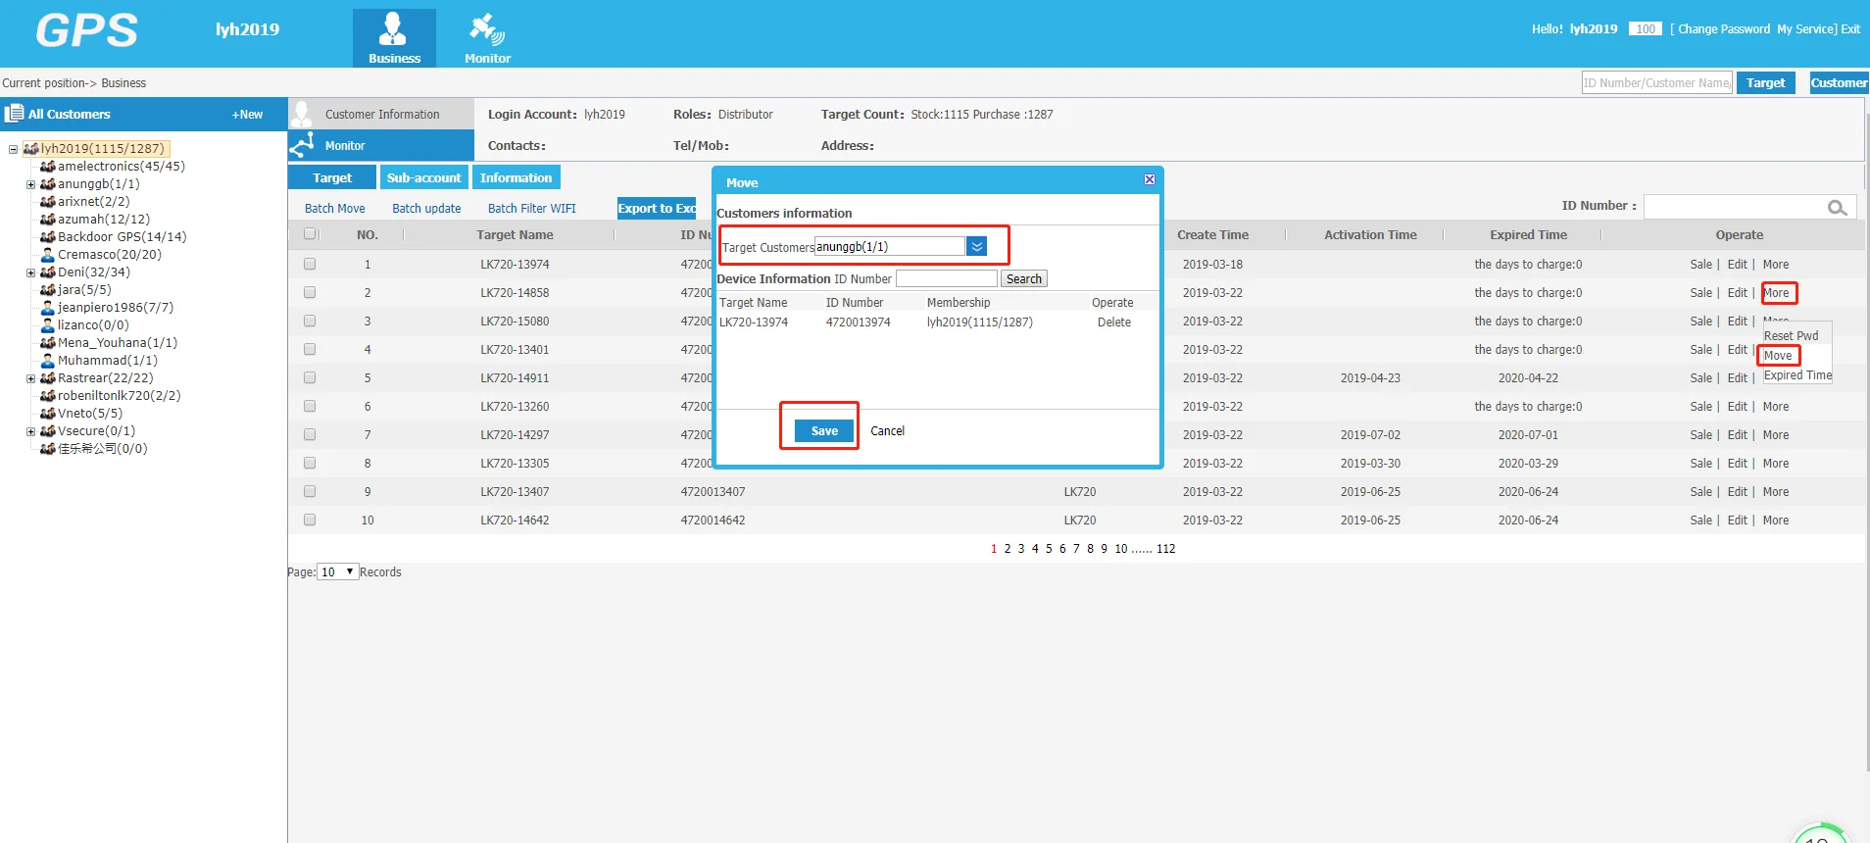Click the All Customers list icon
This screenshot has height=843, width=1870.
point(14,114)
